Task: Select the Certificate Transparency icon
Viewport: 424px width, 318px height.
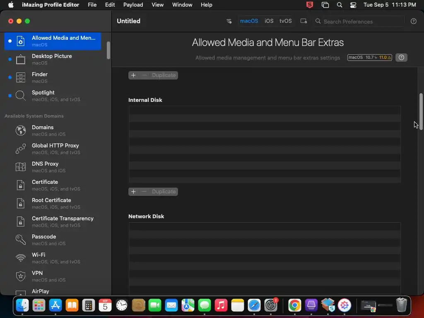Action: [x=21, y=222]
